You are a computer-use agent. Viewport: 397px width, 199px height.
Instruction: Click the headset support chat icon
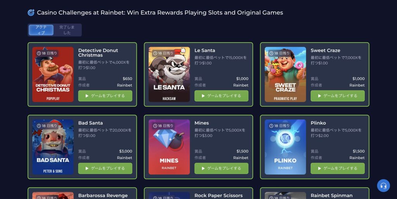tap(383, 185)
